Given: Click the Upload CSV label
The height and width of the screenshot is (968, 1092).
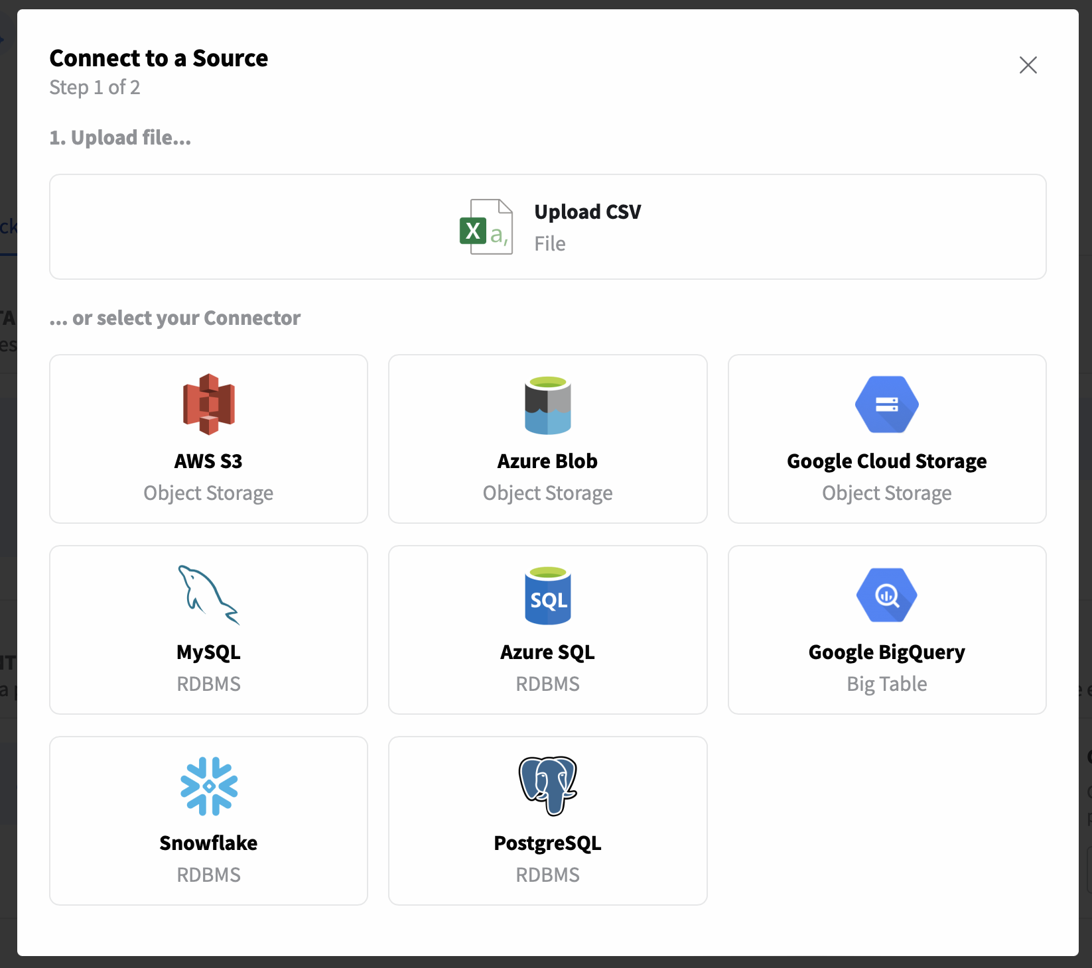Looking at the screenshot, I should click(588, 212).
